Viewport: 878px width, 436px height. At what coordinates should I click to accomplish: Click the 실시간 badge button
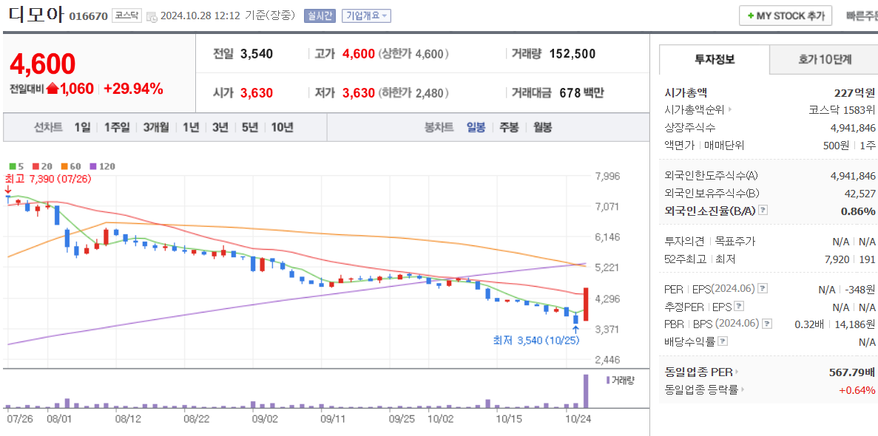click(x=319, y=16)
